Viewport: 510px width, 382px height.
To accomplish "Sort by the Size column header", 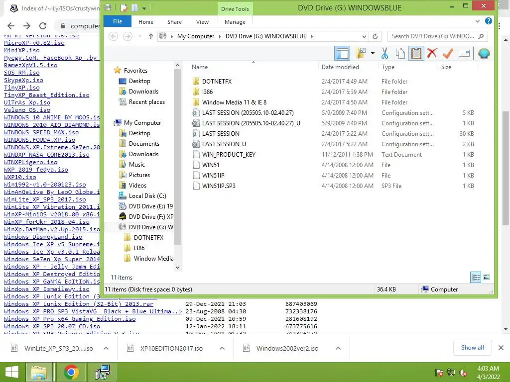I will click(446, 67).
